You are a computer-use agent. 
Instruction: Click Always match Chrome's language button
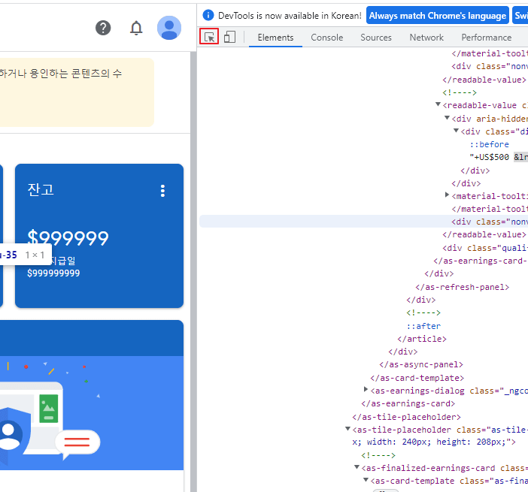(438, 16)
